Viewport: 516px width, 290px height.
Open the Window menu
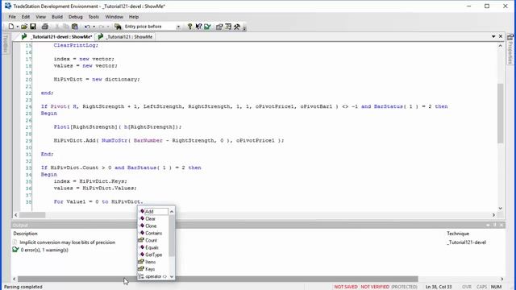(x=114, y=17)
